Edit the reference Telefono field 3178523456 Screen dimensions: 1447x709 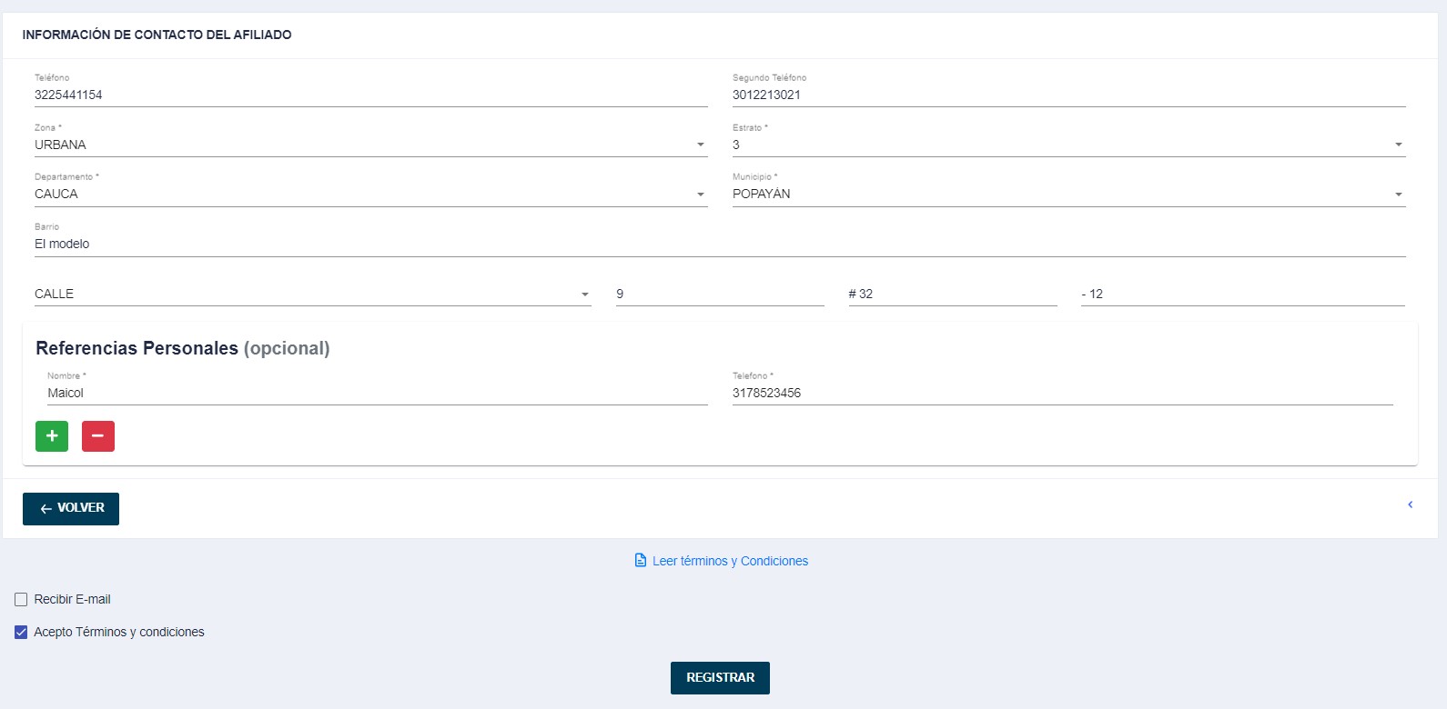1063,393
